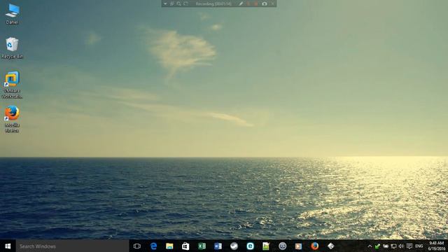Open the battery status tray icon
The height and width of the screenshot is (252, 448).
[386, 246]
